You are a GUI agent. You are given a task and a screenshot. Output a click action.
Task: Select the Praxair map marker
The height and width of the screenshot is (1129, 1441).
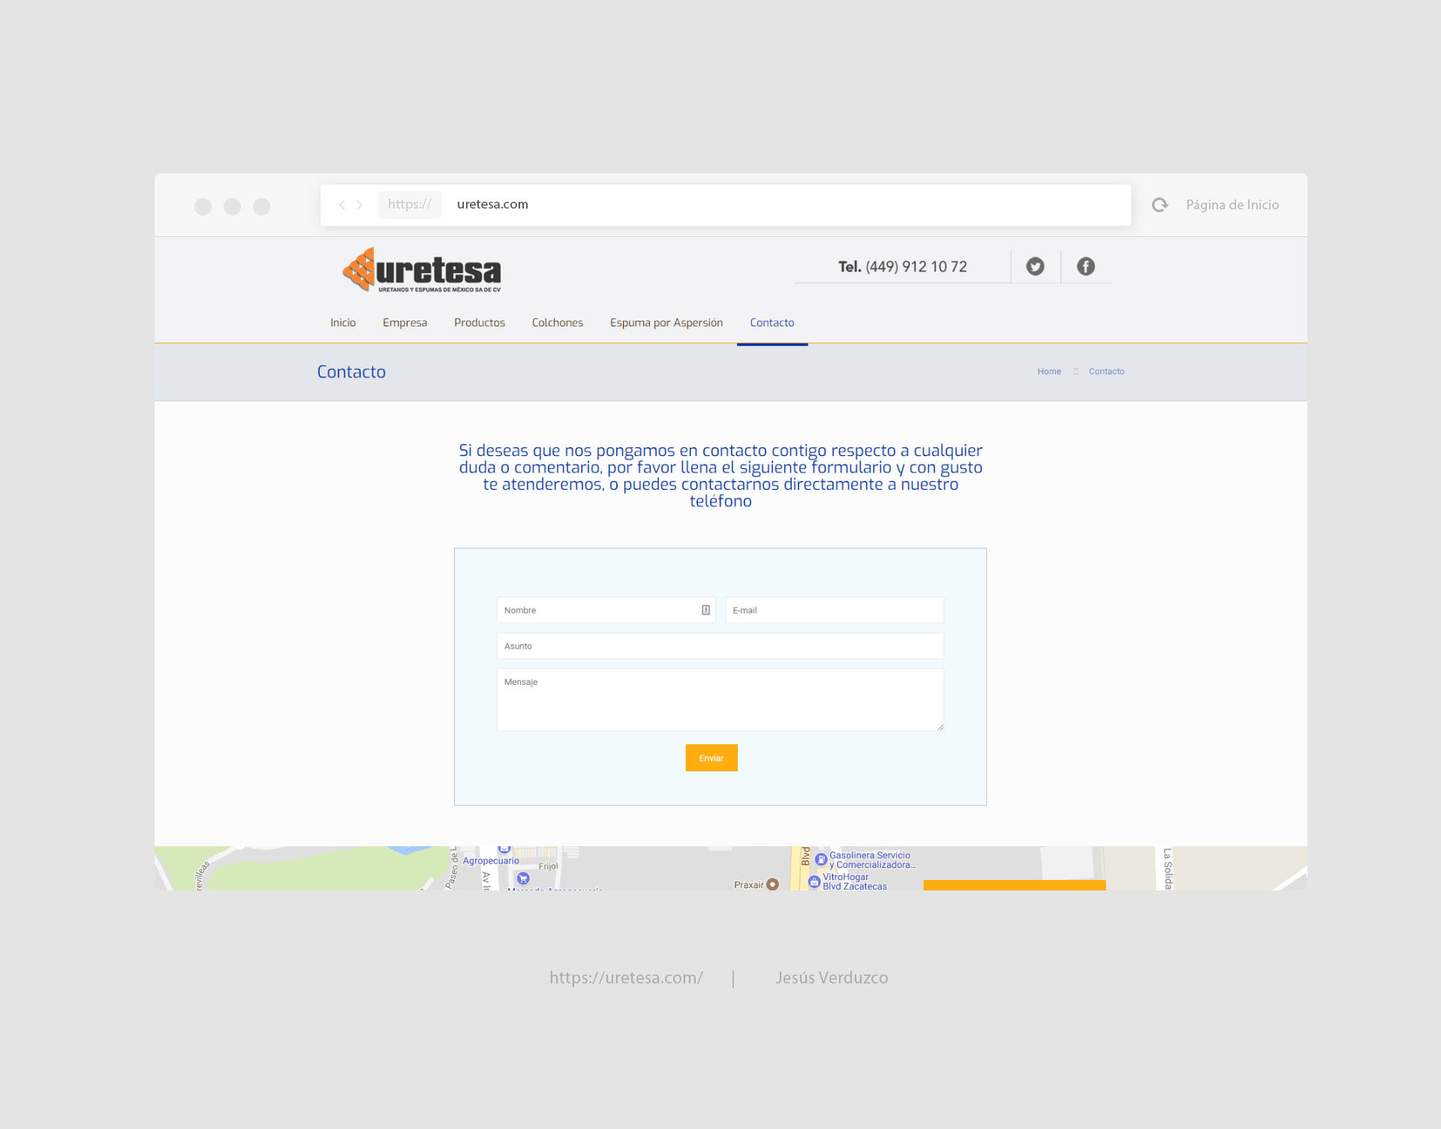click(772, 884)
